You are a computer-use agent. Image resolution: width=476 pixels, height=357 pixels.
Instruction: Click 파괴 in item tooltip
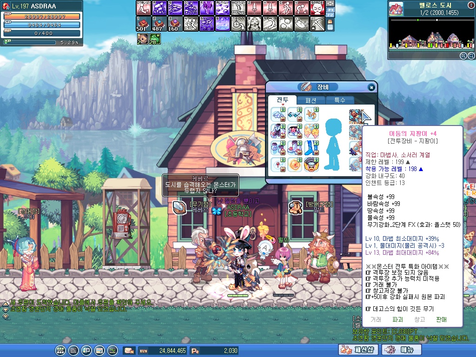point(397,320)
